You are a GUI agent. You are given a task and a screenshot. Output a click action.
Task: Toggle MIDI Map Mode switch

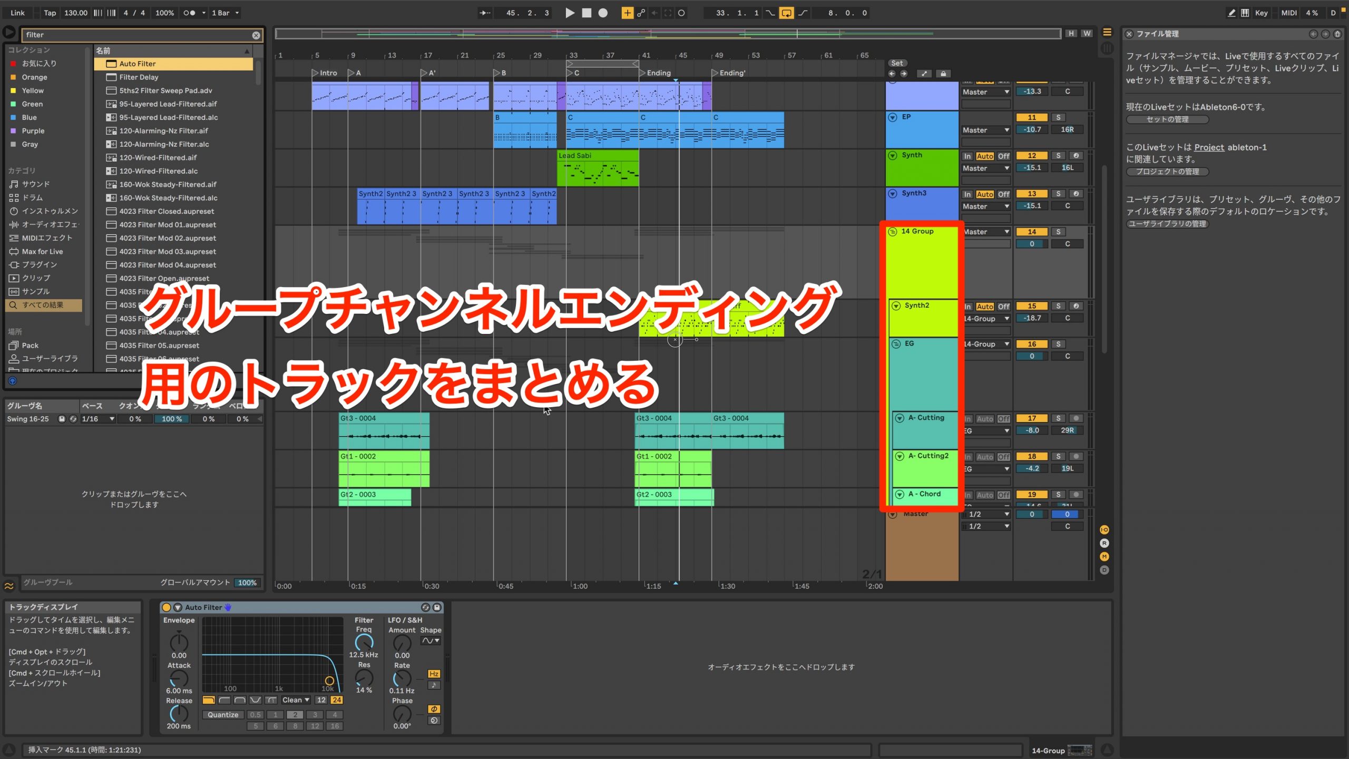pos(1289,13)
